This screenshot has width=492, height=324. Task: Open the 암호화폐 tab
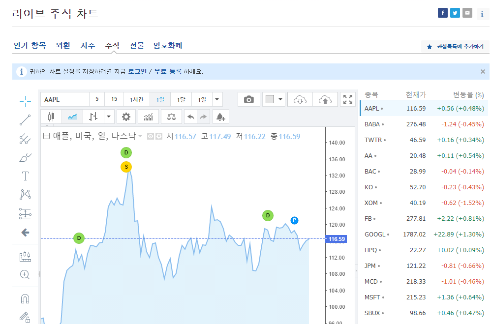point(168,46)
